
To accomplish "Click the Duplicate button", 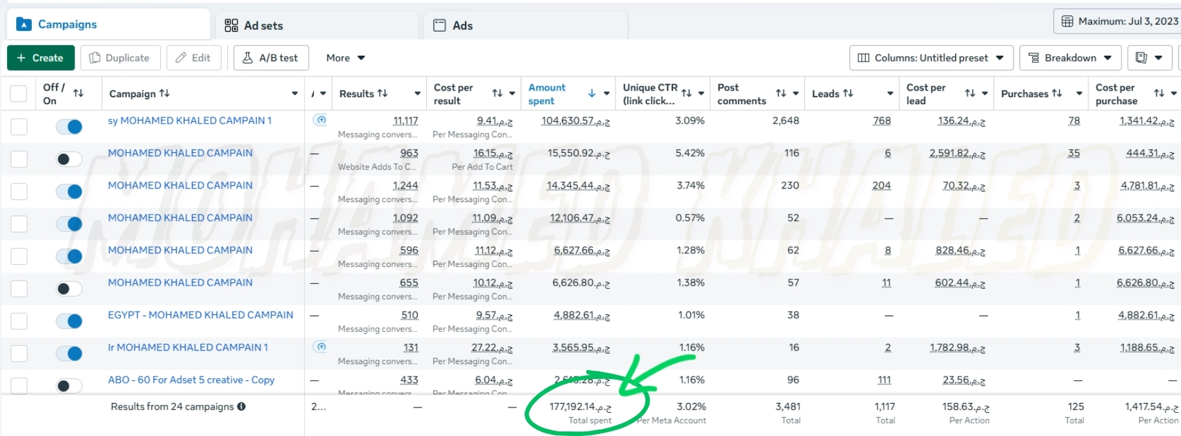I will pyautogui.click(x=121, y=58).
